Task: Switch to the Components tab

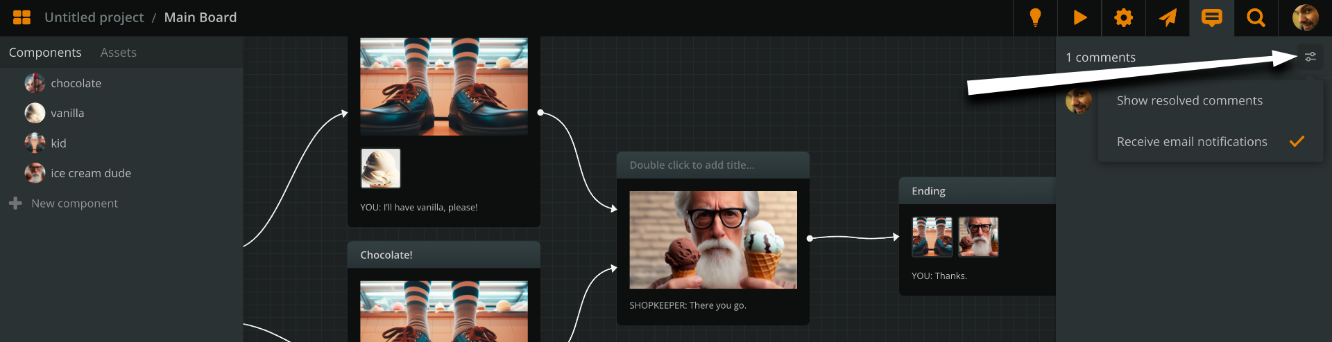Action: (45, 53)
